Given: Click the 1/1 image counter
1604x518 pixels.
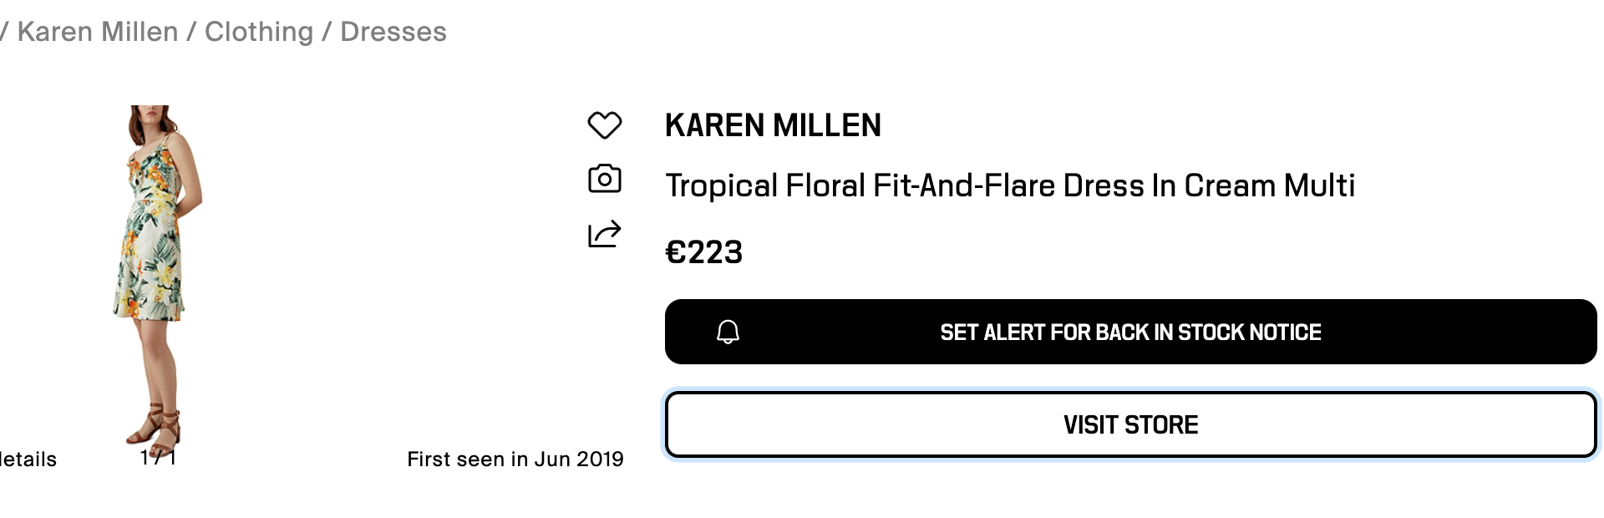Looking at the screenshot, I should tap(158, 458).
